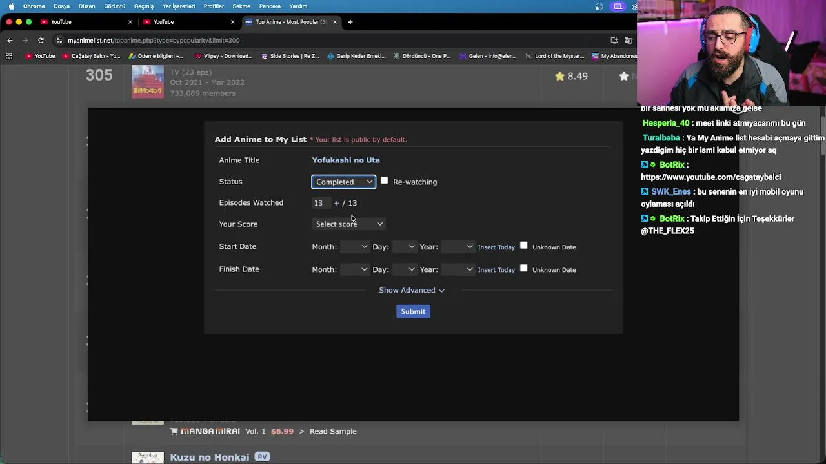The image size is (826, 464).
Task: View site information icon in address bar
Action: click(x=59, y=40)
